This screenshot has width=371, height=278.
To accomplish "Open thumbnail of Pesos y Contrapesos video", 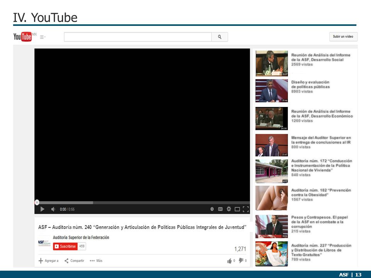I will point(272,227).
